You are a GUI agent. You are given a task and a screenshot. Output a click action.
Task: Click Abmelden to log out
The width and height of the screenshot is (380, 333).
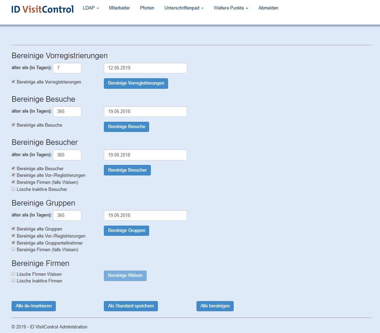coord(268,8)
